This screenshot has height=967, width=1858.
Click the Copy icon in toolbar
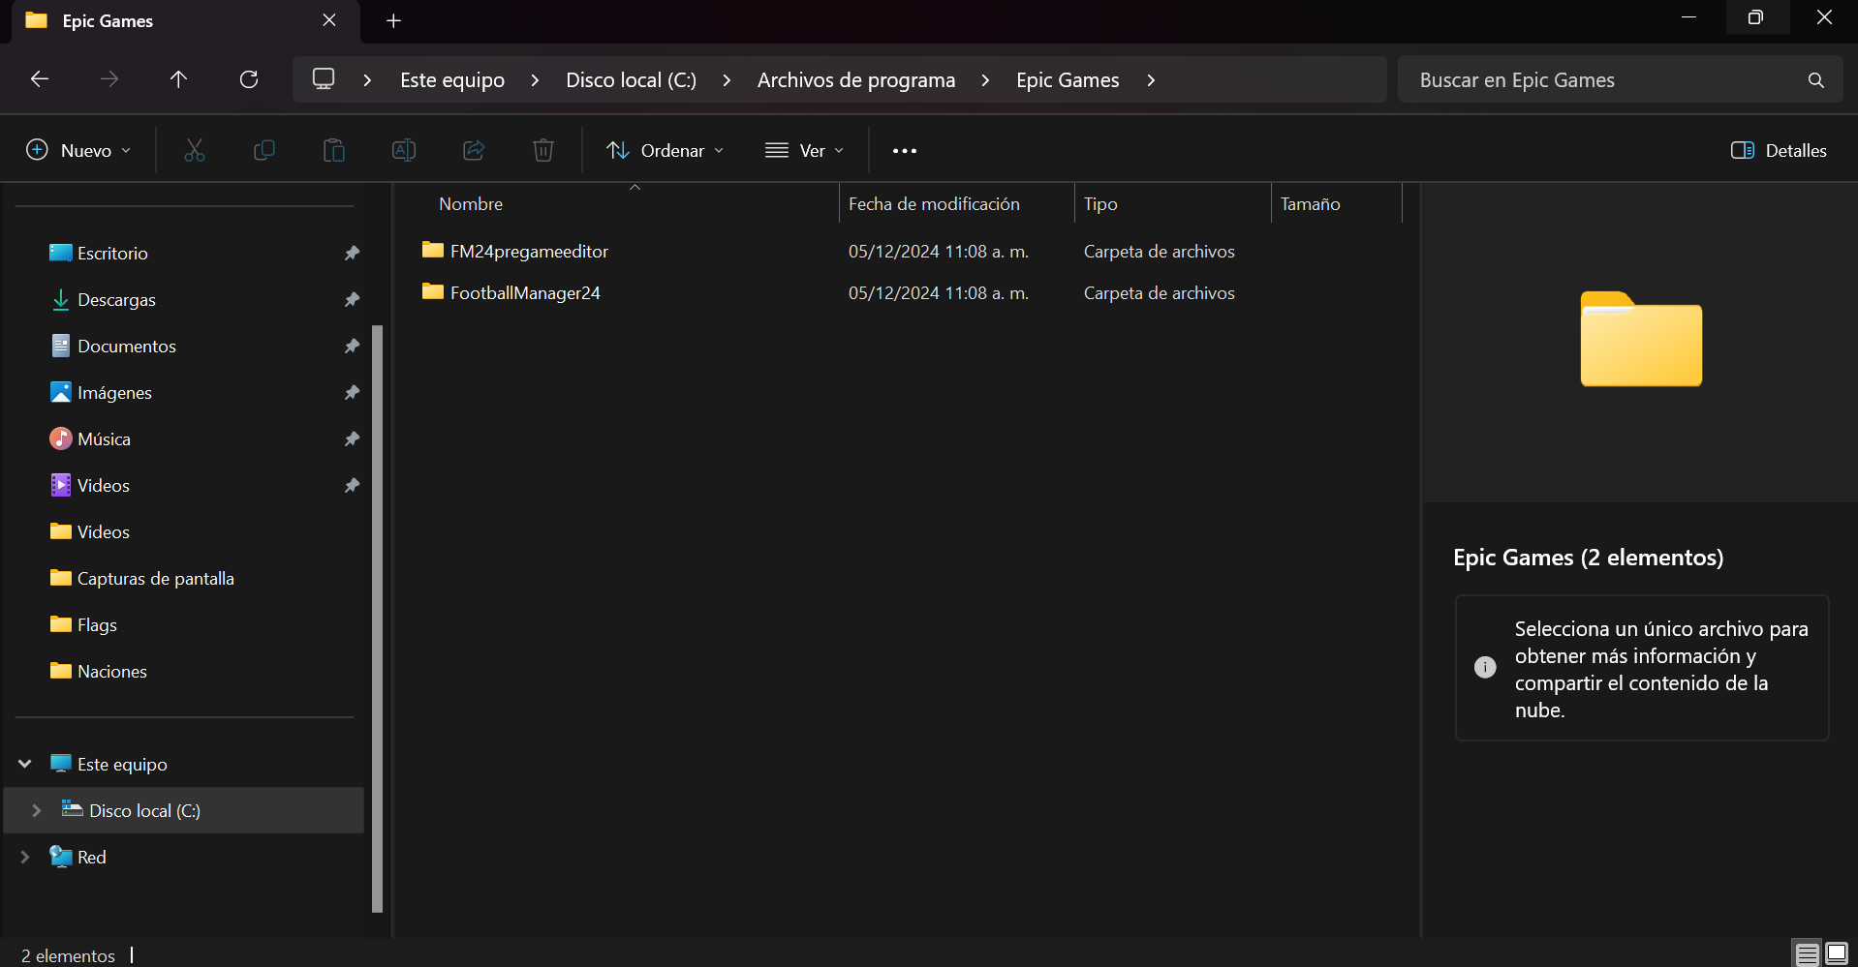click(264, 150)
